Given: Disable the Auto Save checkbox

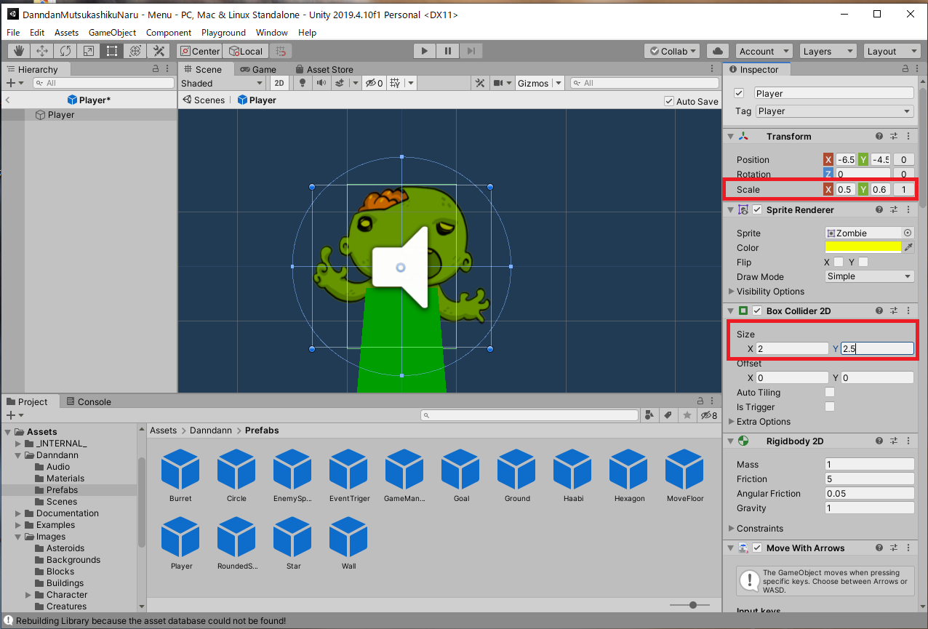Looking at the screenshot, I should (669, 101).
